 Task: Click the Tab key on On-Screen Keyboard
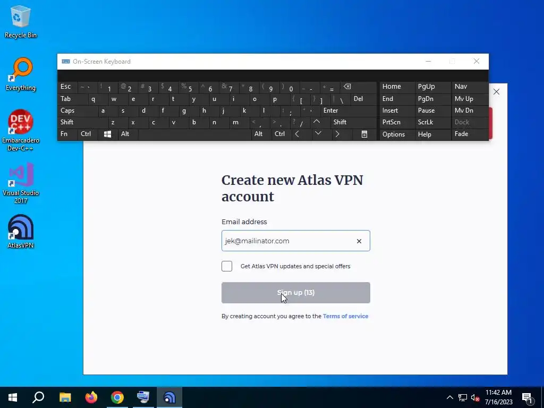tap(72, 99)
